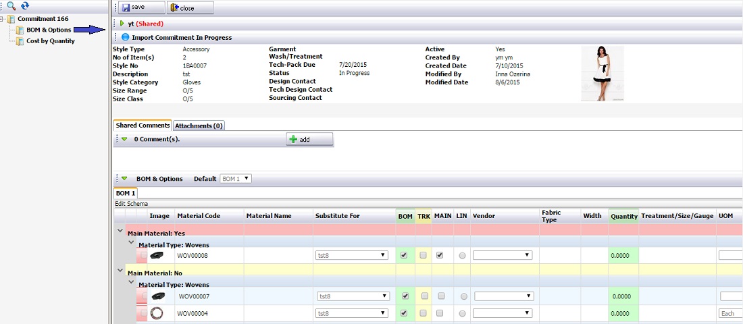
Task: Click the style model photo thumbnail
Action: 602,73
